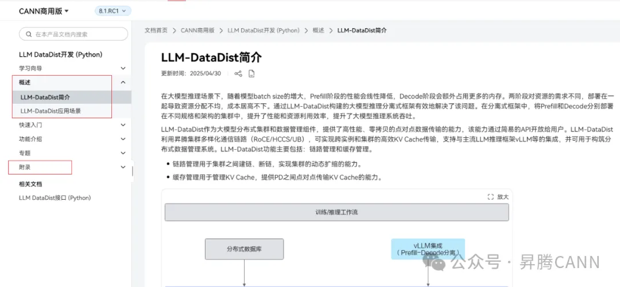620x287 pixels.
Task: Expand the 专题 section chevron
Action: pyautogui.click(x=123, y=153)
